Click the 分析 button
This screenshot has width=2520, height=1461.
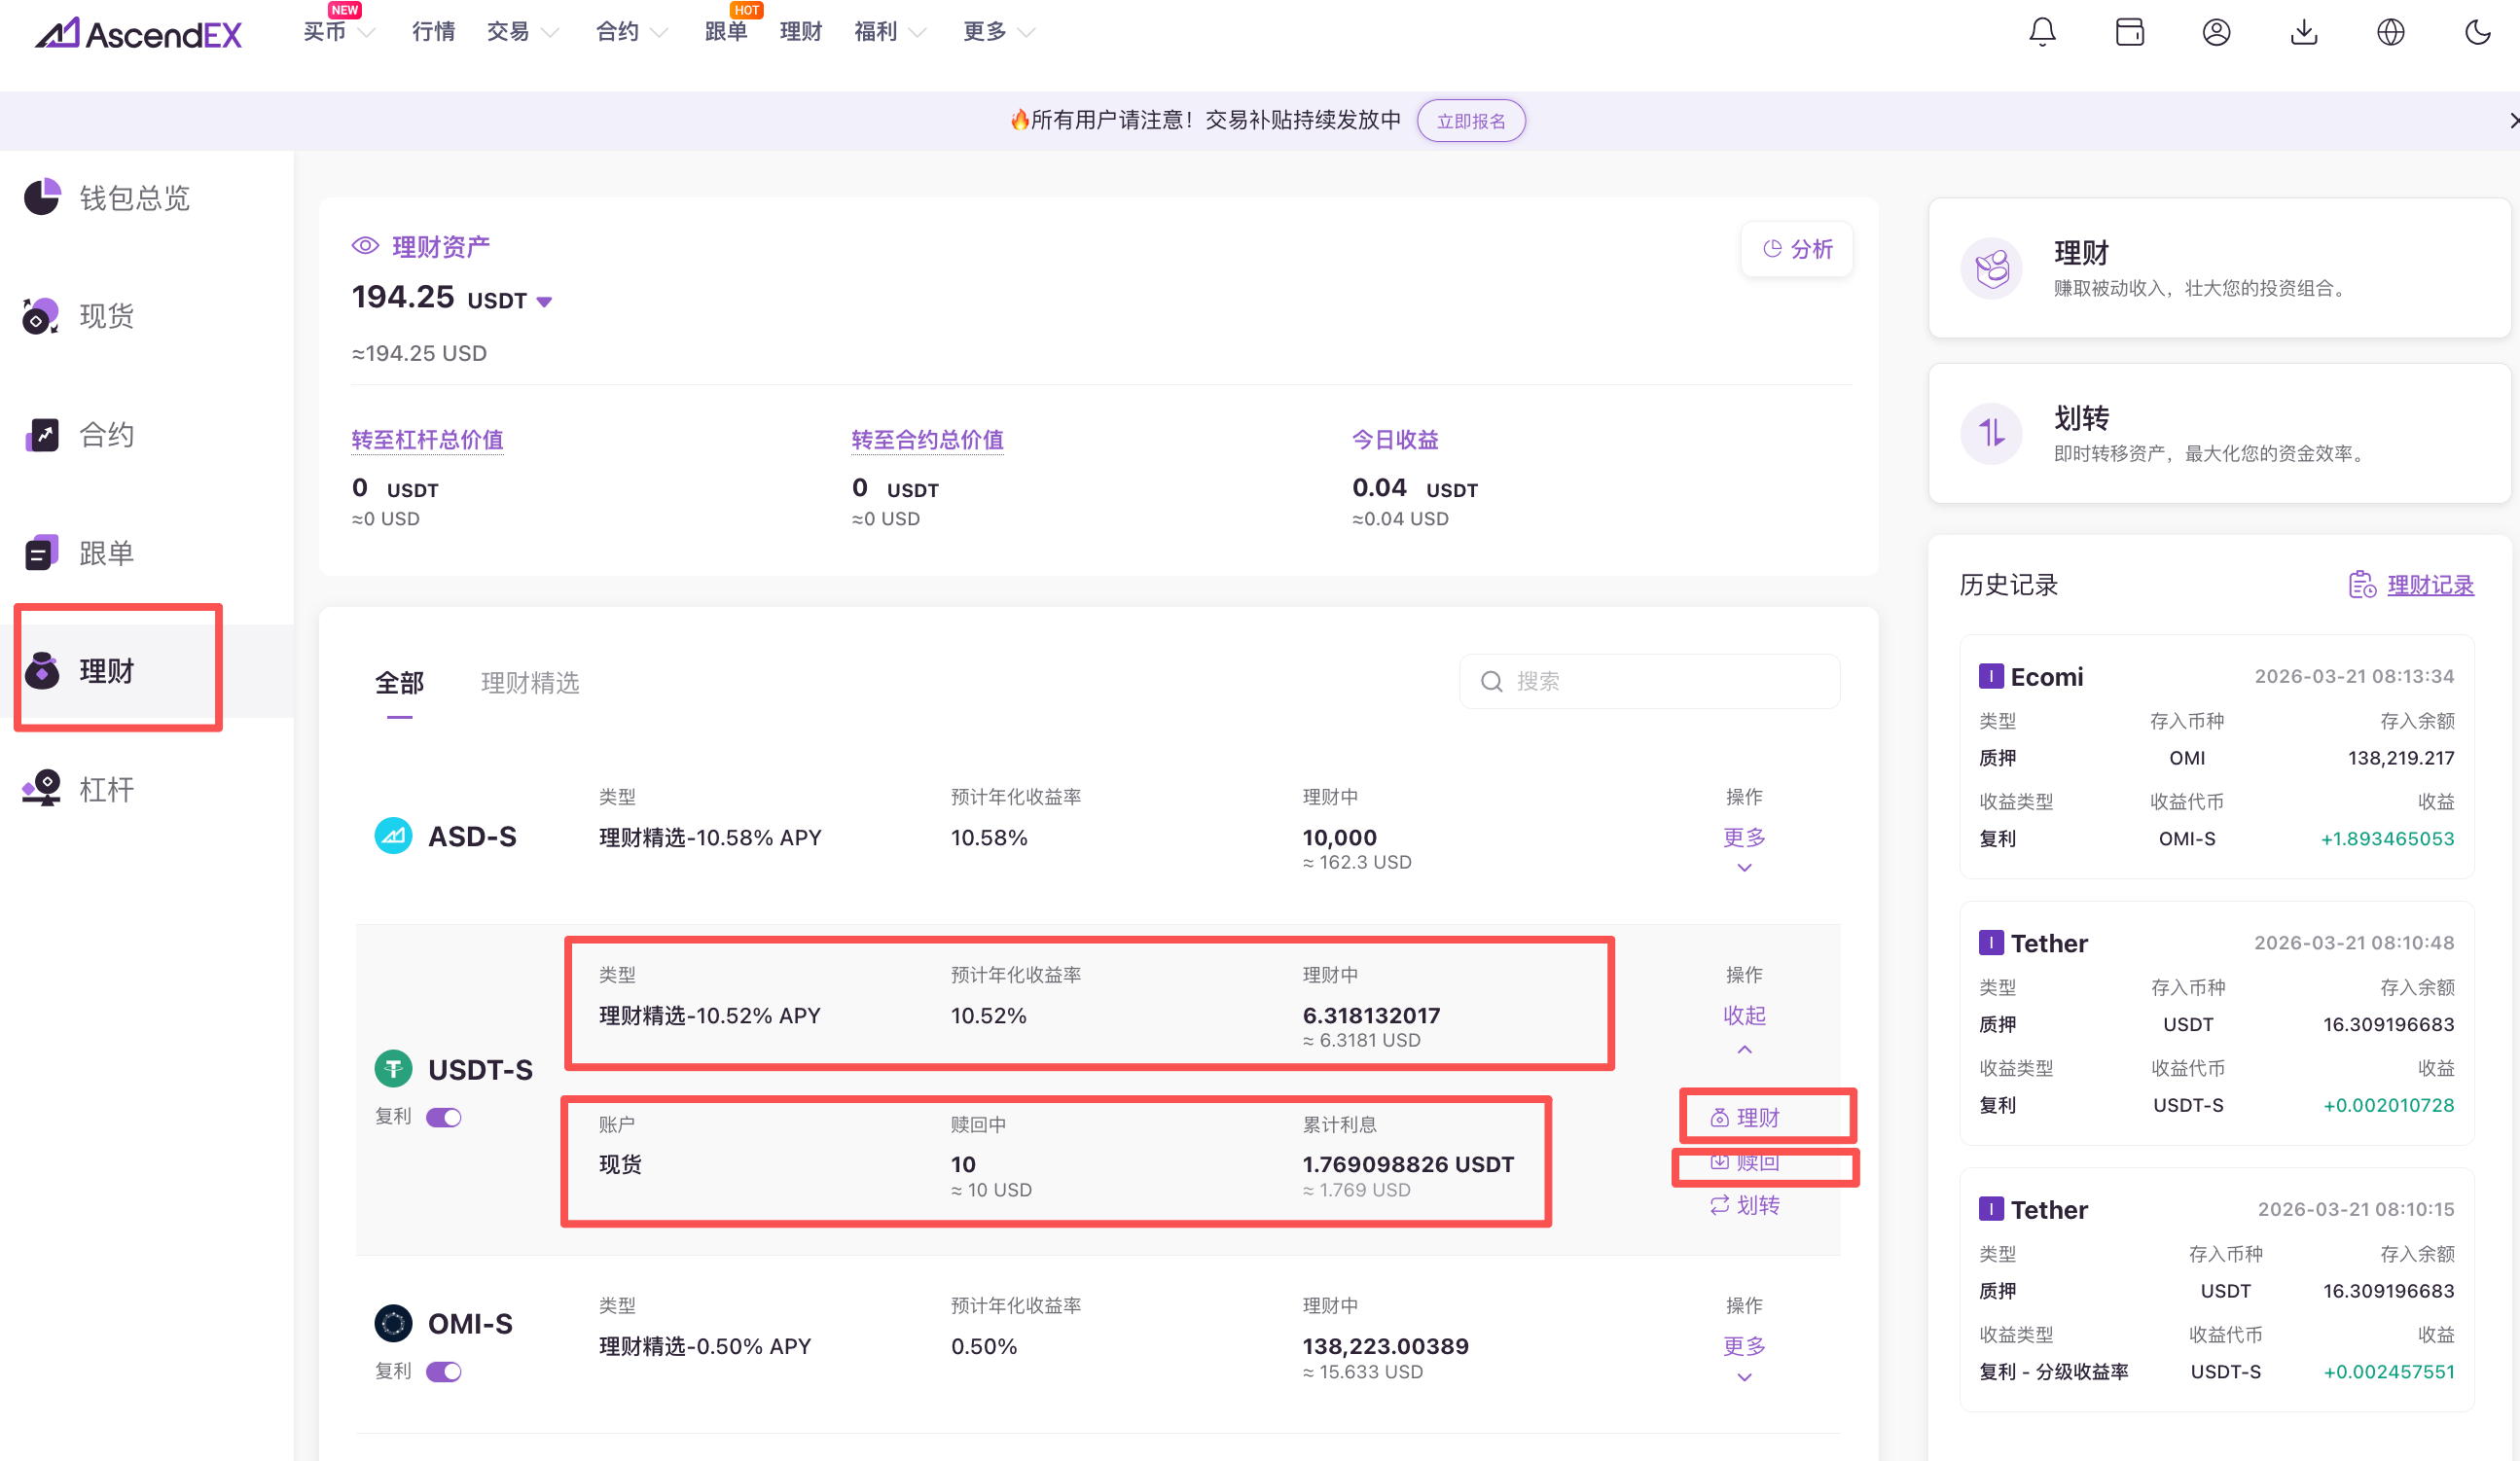(x=1797, y=249)
